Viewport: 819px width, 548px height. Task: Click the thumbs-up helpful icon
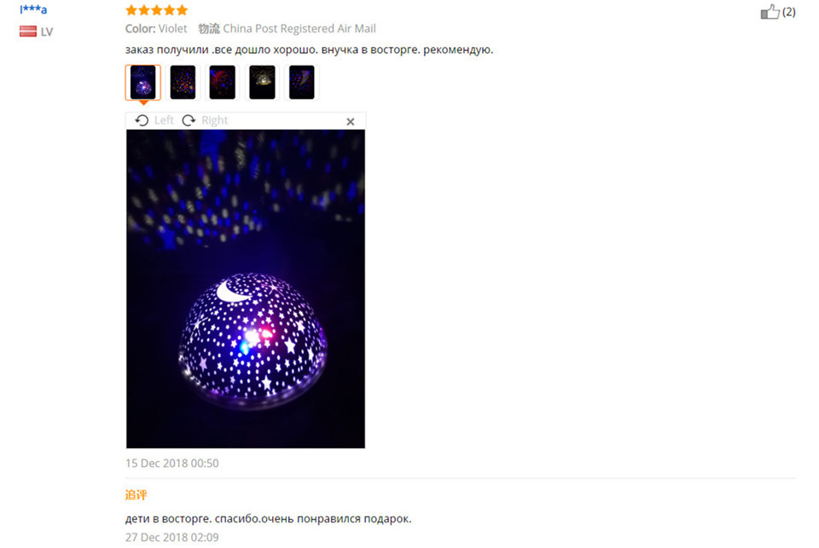(770, 11)
